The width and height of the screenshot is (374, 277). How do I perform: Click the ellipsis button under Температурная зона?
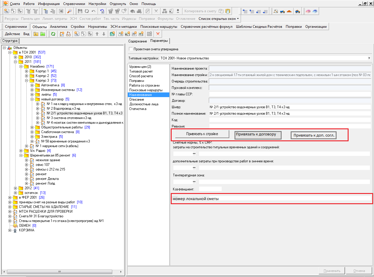[194, 182]
